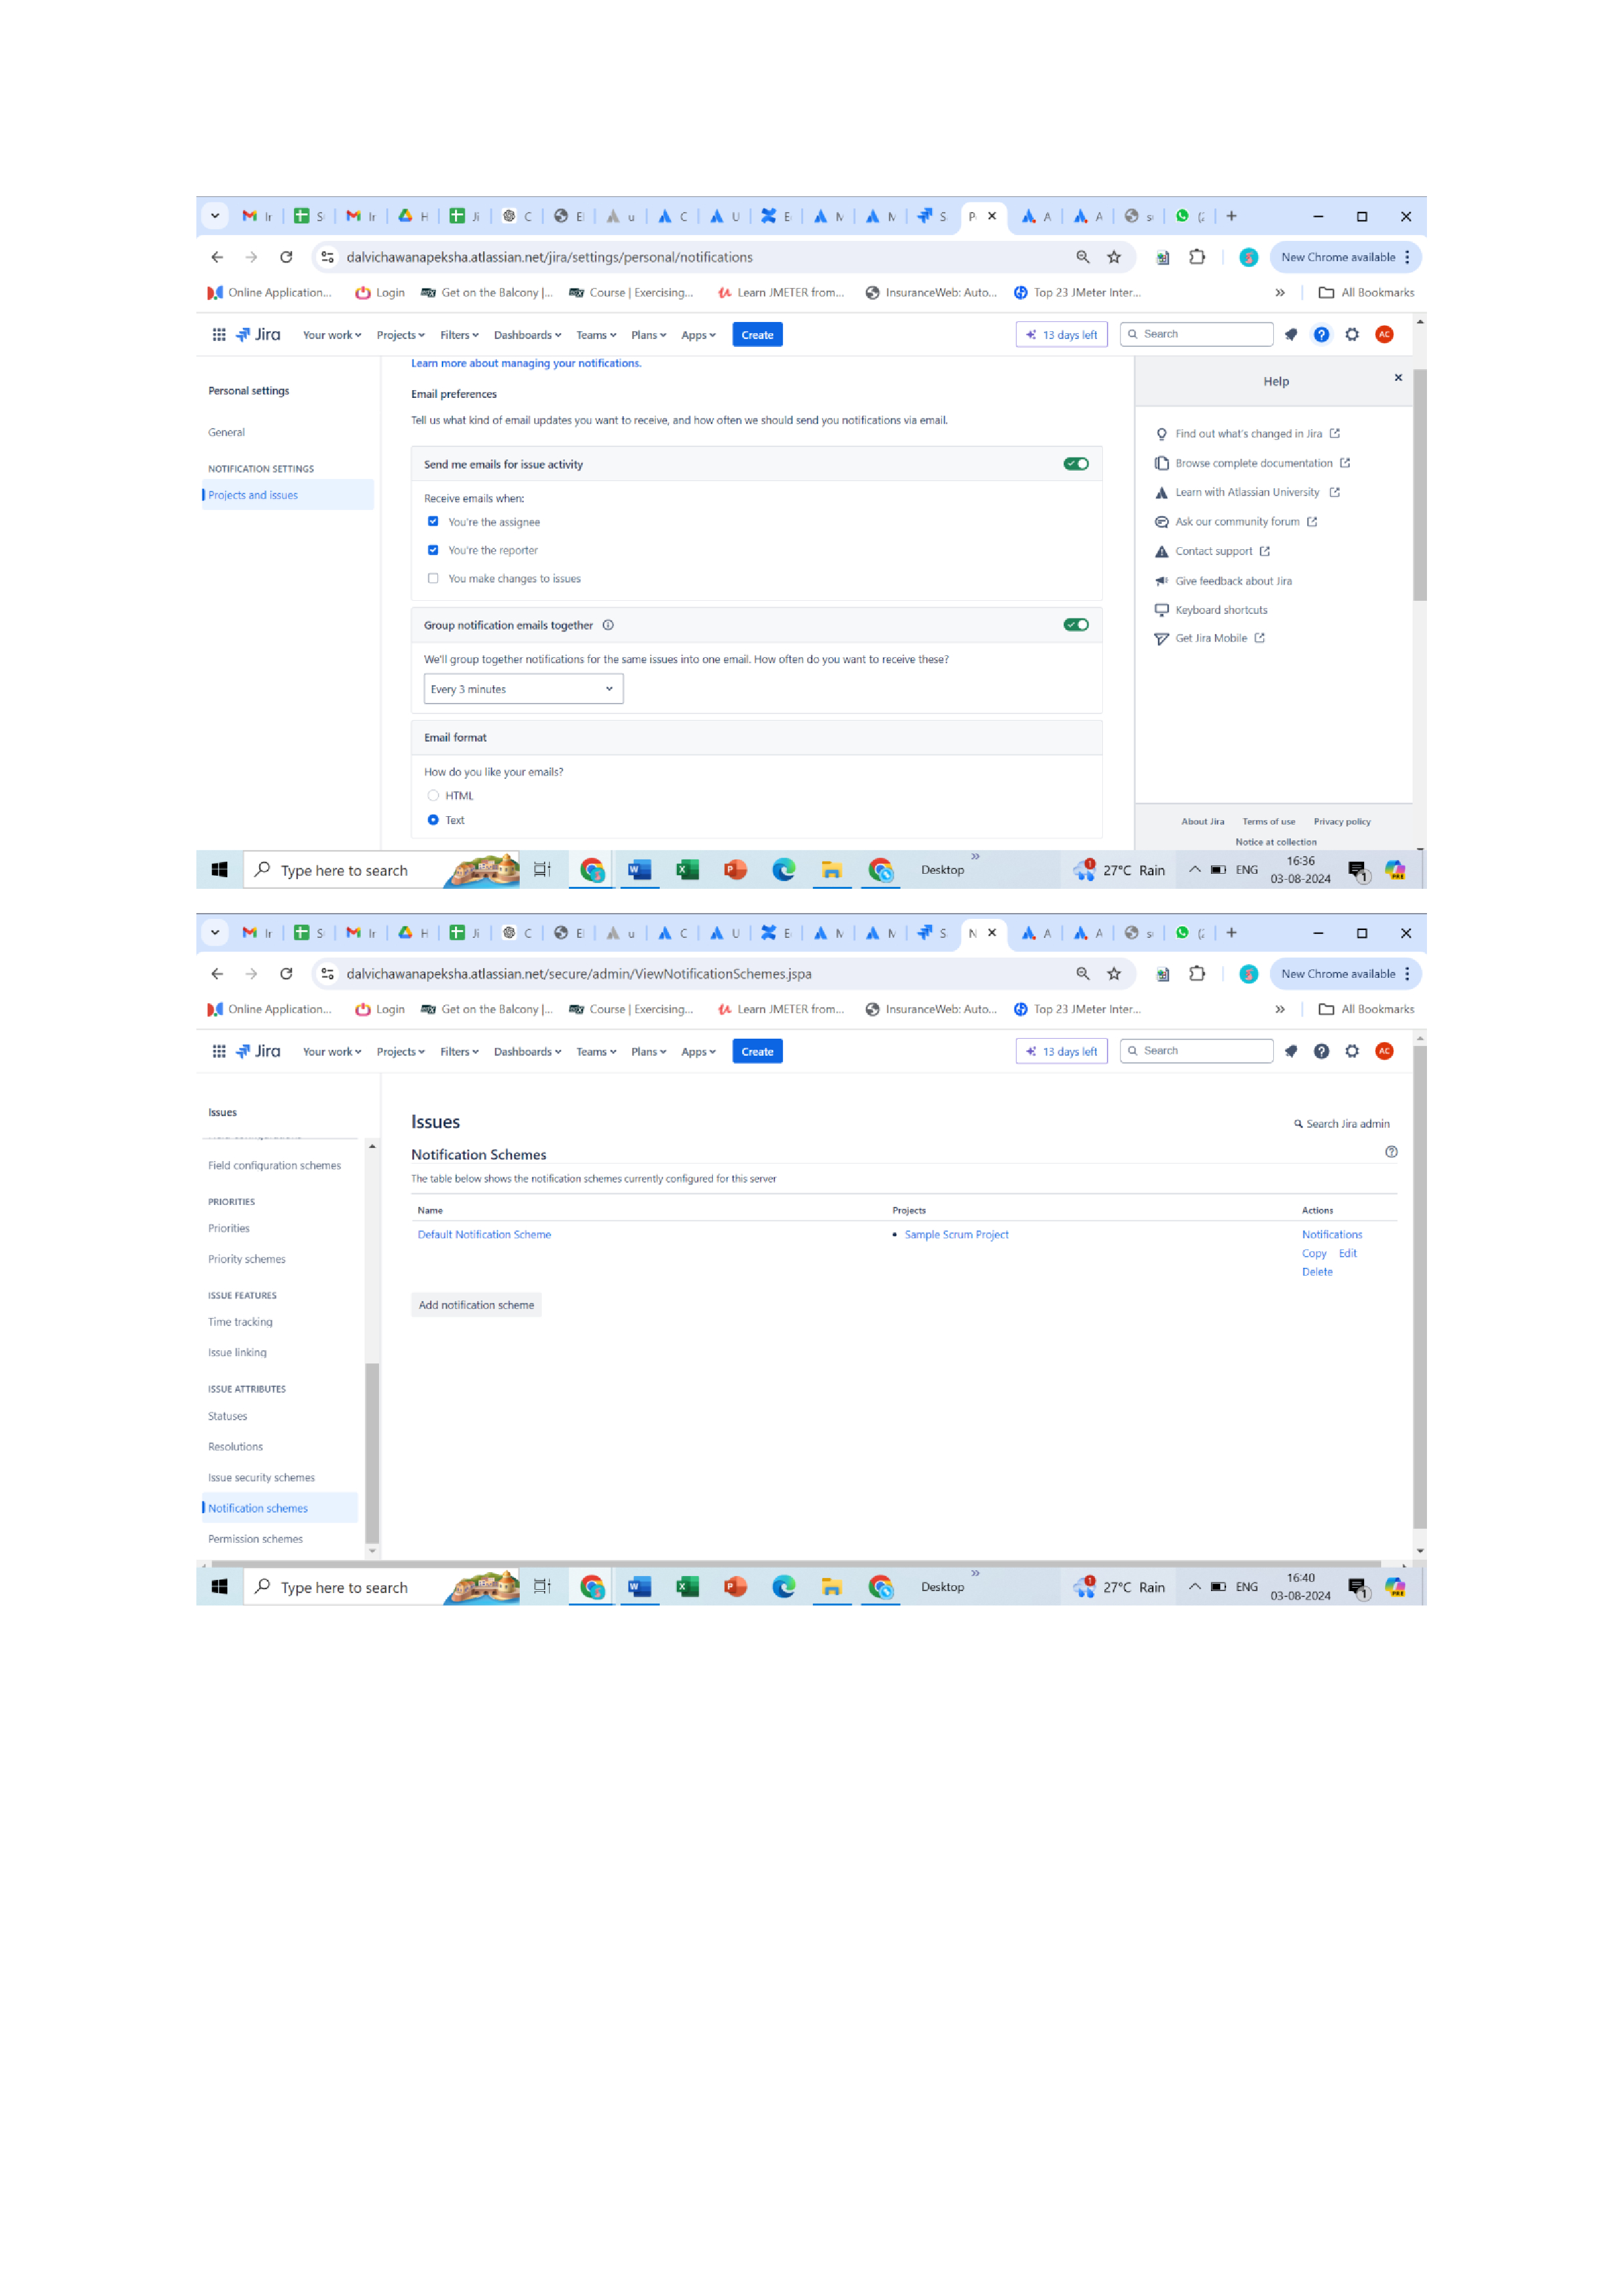Expand Filters menu in the lower Jira window
1624x2296 pixels.
[459, 1052]
